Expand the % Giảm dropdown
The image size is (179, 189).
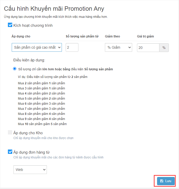(118, 47)
